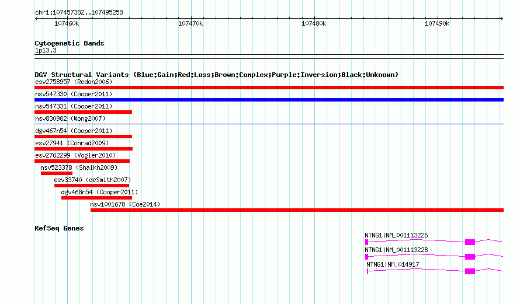Click the thin first exon of NTNG1|NM_014917
Viewport: 520px width, 304px height.
pyautogui.click(x=368, y=271)
